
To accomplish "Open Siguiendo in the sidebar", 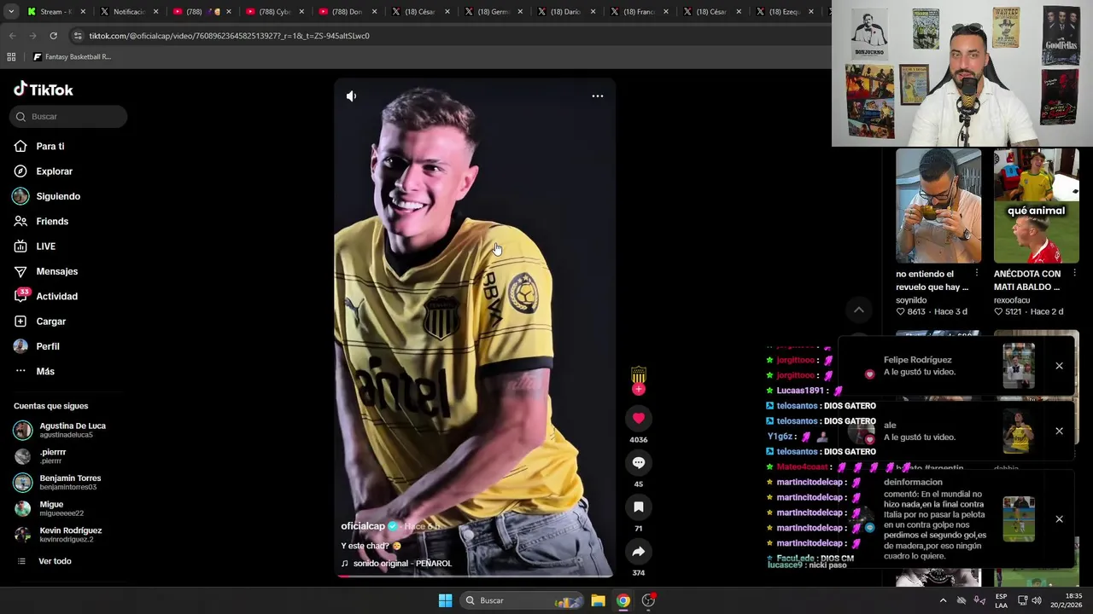I will (47, 196).
